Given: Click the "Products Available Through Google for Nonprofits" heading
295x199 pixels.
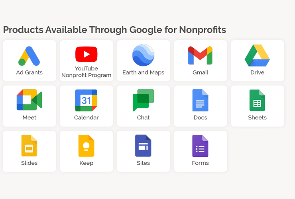Looking at the screenshot, I should pyautogui.click(x=114, y=30).
